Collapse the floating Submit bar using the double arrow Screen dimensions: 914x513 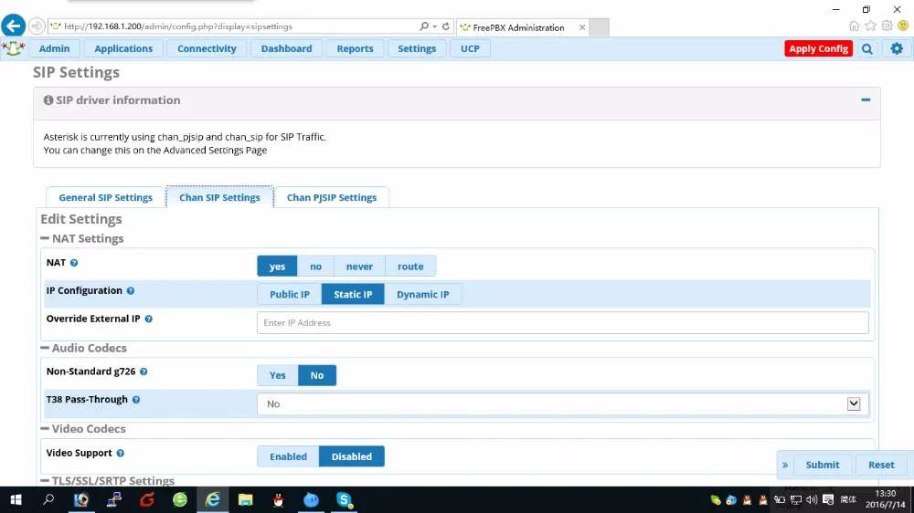tap(785, 465)
